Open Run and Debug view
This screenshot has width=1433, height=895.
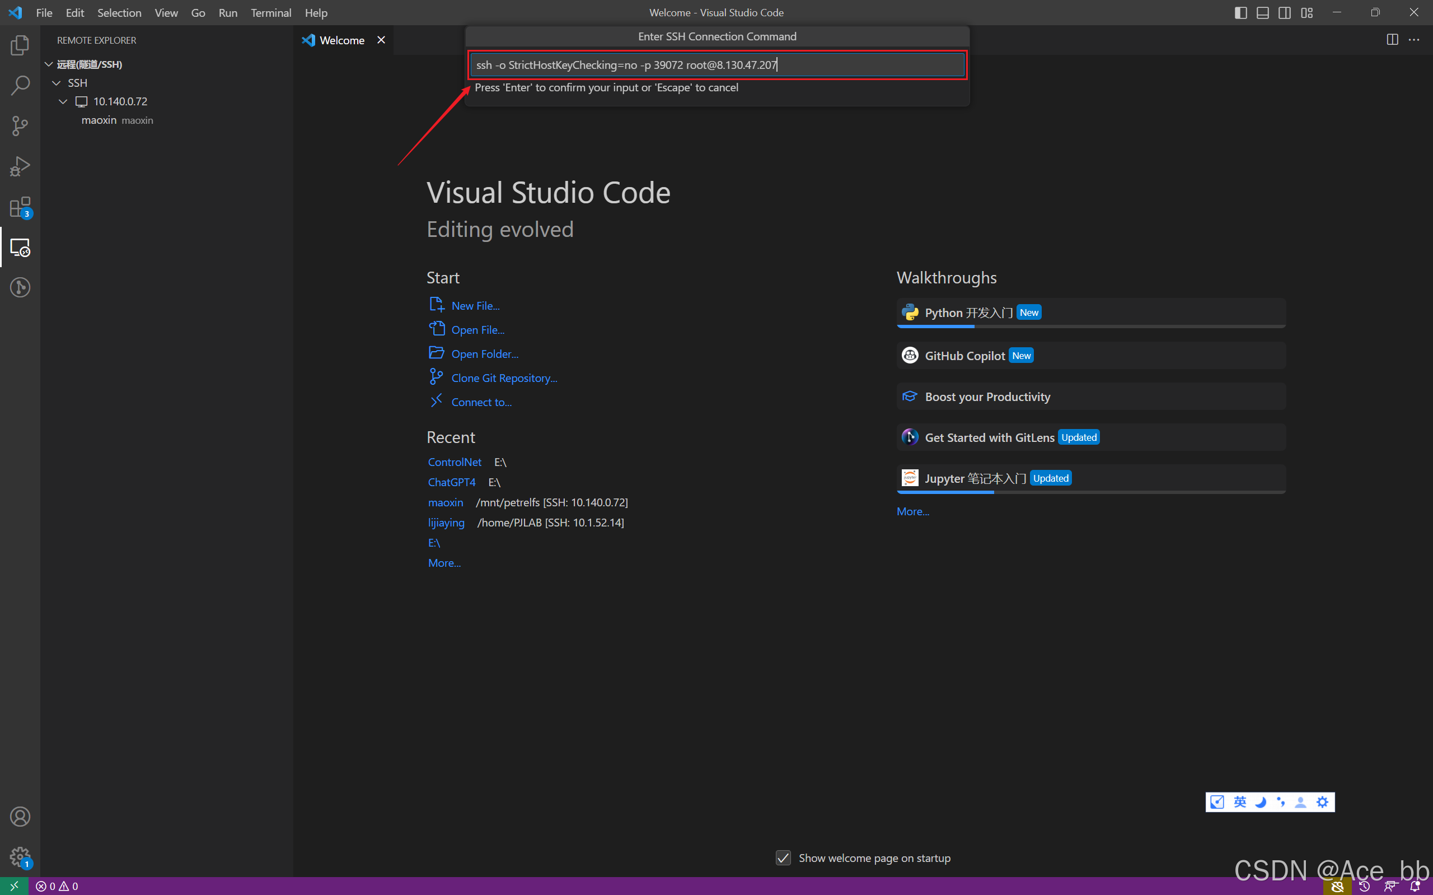coord(20,166)
